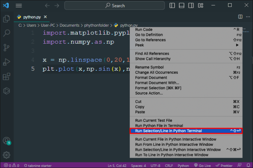Choose Run Selection/Line in Python Terminal
Screen dimensions: 253x168
186,131
